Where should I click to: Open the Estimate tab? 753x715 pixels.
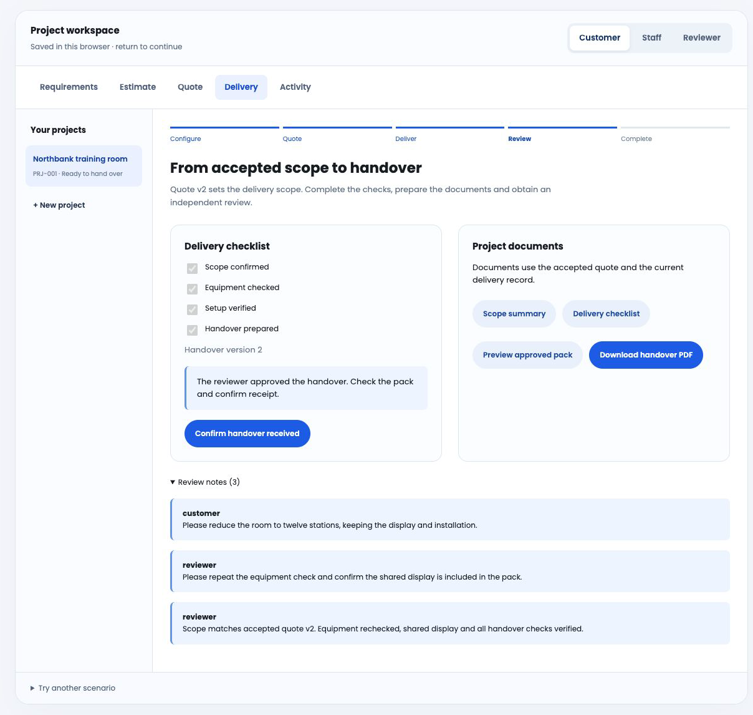coord(138,87)
